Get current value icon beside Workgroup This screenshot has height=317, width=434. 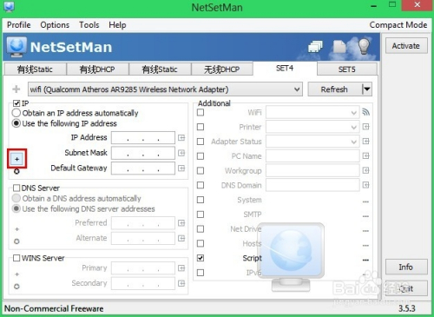coord(366,170)
